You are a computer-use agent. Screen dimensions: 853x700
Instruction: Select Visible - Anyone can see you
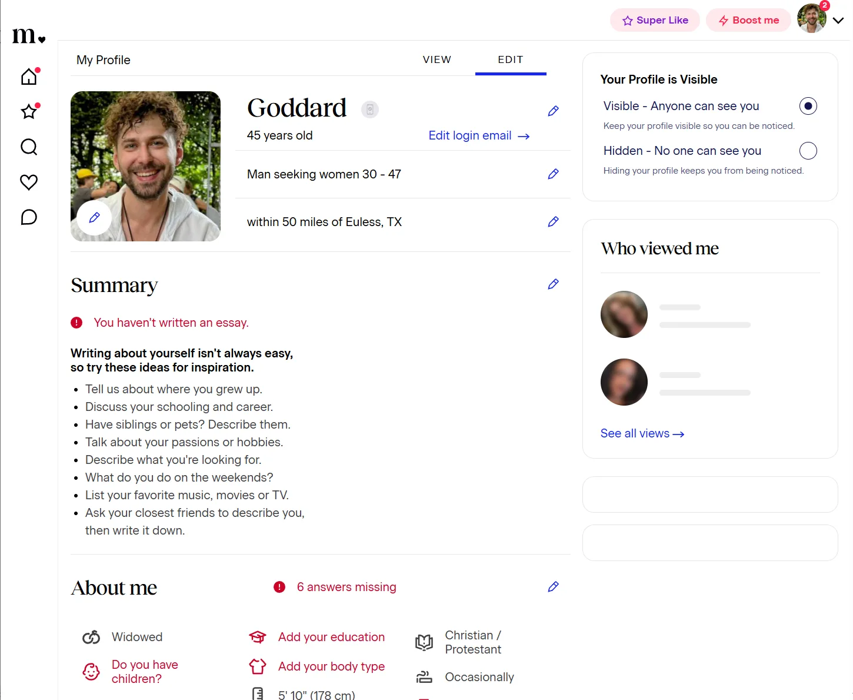[808, 106]
